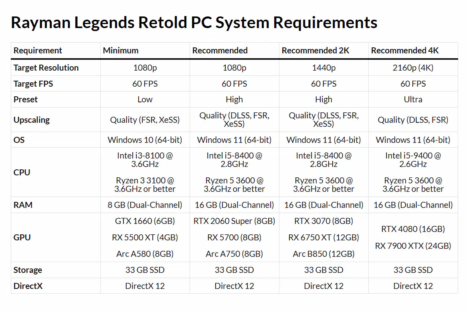Click the 'Low' preset cell
Screen dimensions: 467x313
pyautogui.click(x=145, y=100)
